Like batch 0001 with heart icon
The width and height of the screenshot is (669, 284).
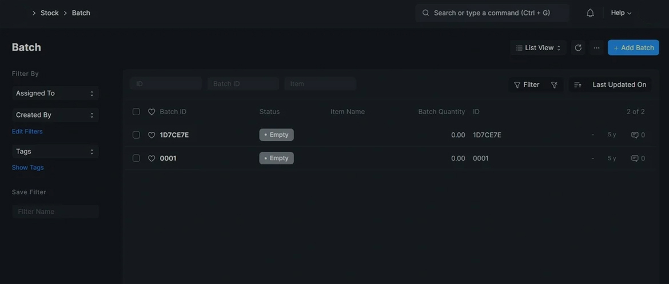coord(152,159)
